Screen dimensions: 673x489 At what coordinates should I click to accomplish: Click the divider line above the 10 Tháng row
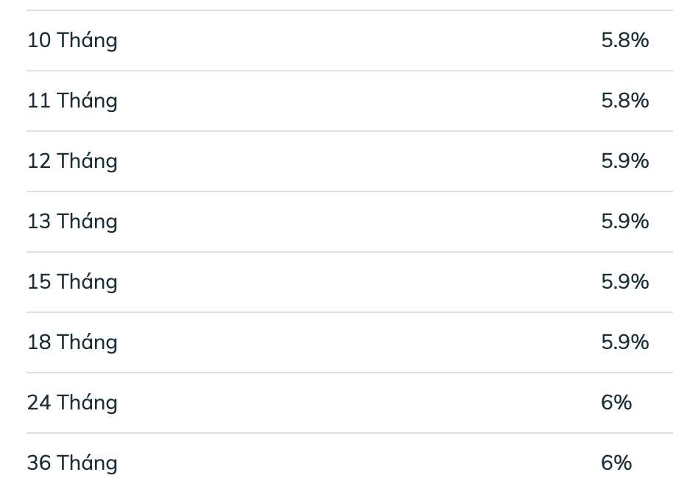coord(350,10)
